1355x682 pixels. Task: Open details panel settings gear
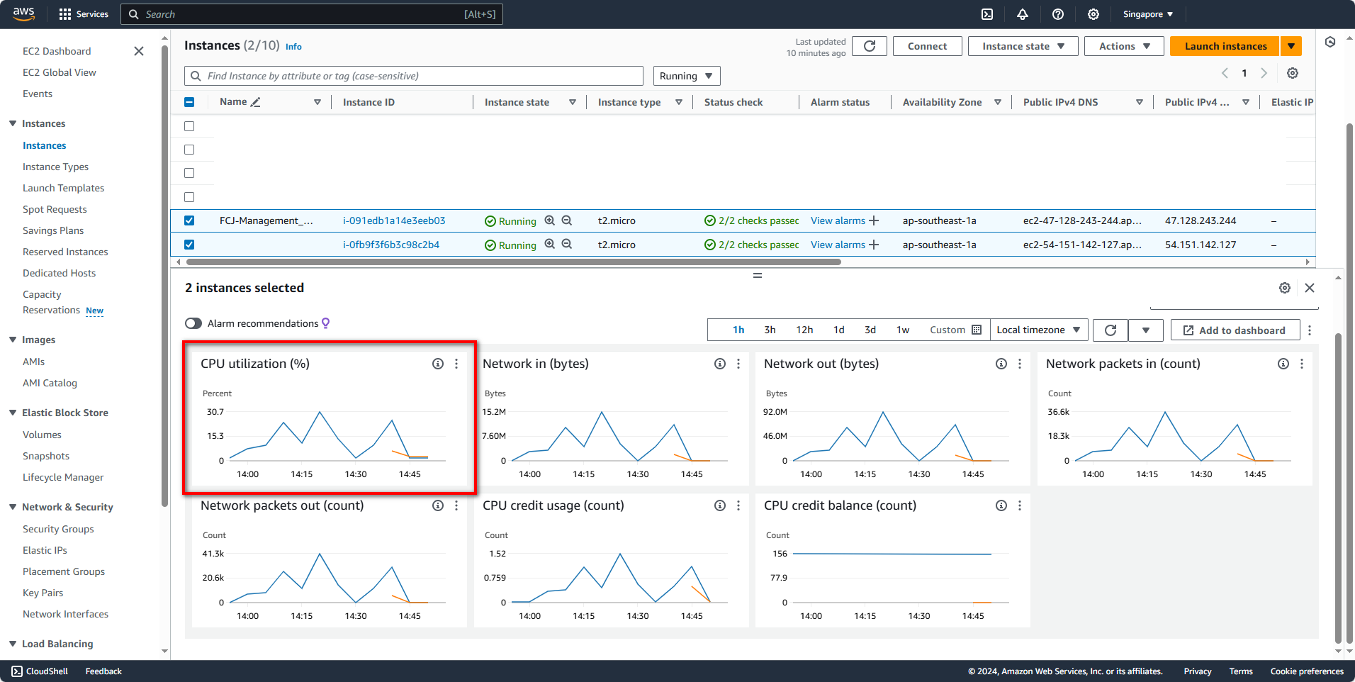point(1285,288)
